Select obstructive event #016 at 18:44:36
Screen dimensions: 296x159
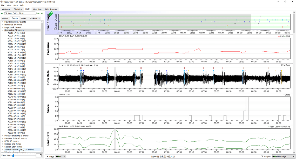click(17, 74)
